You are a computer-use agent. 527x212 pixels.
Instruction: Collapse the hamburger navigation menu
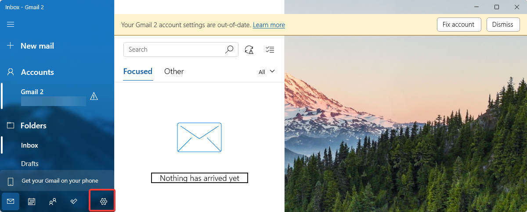pyautogui.click(x=11, y=24)
